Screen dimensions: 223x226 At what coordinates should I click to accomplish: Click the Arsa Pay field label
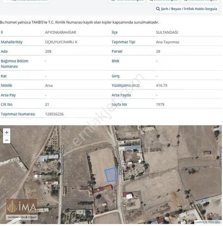click(8, 95)
